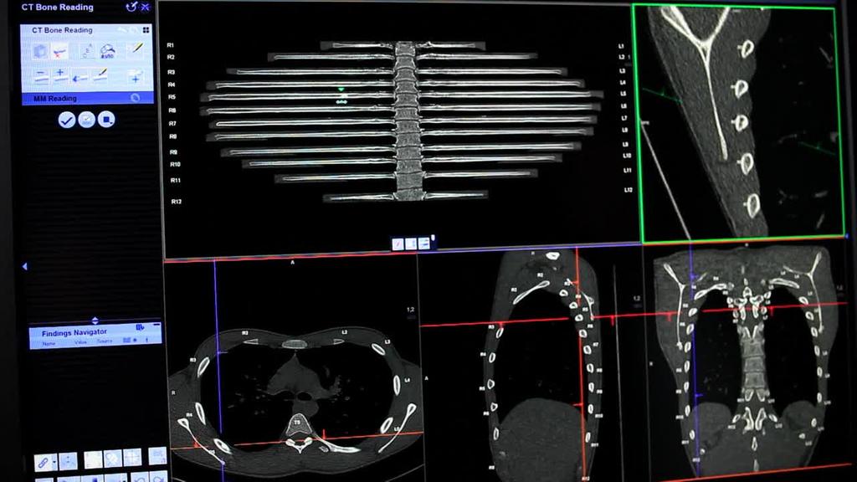Click the rib label arrow tool
Image resolution: width=857 pixels, height=482 pixels.
tap(80, 77)
